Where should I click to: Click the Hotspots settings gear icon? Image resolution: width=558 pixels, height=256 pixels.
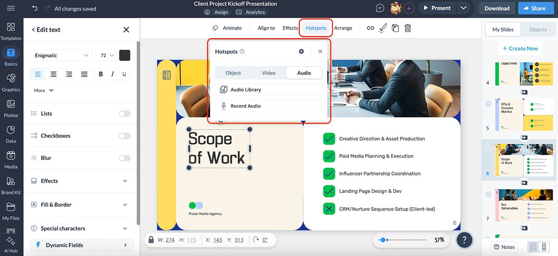coord(301,52)
